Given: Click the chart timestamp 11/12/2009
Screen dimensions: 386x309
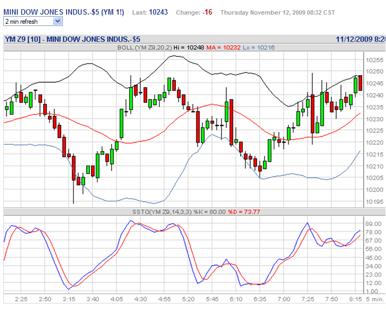Looking at the screenshot, I should (354, 39).
